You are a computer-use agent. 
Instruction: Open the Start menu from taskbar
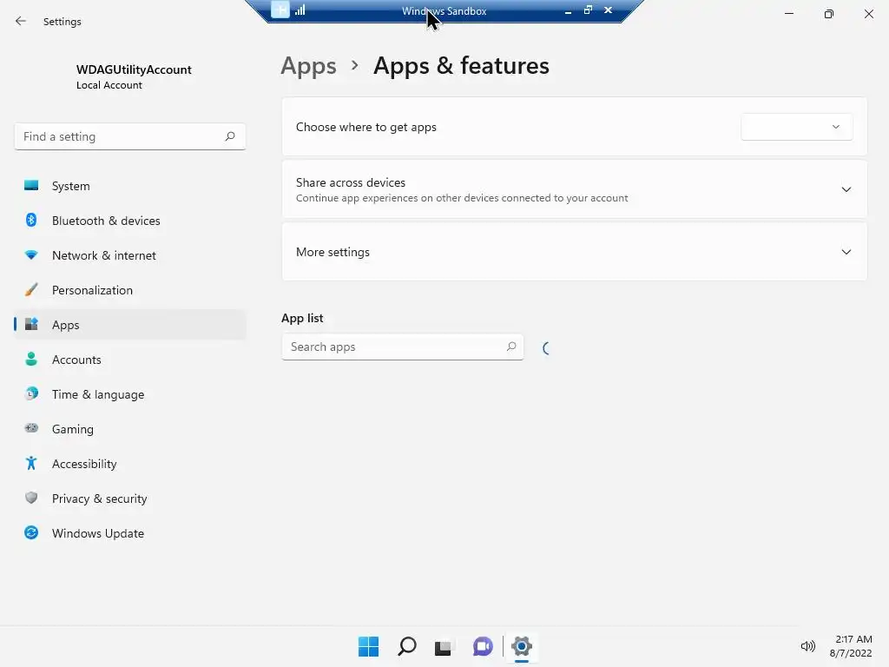pyautogui.click(x=368, y=646)
